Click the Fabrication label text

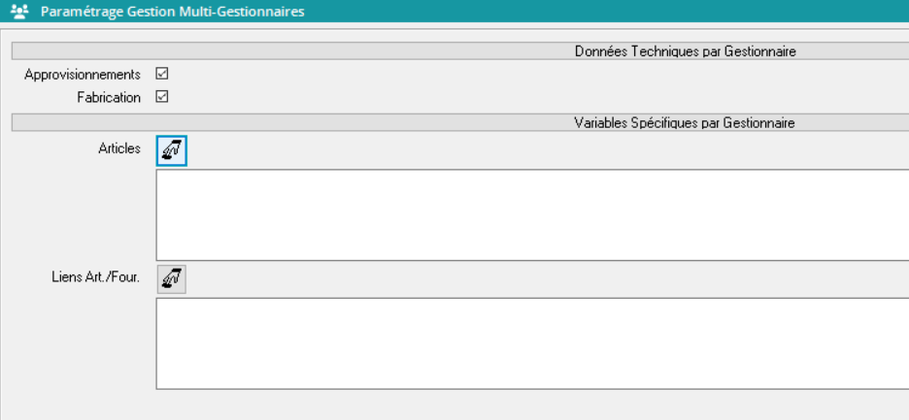point(109,97)
